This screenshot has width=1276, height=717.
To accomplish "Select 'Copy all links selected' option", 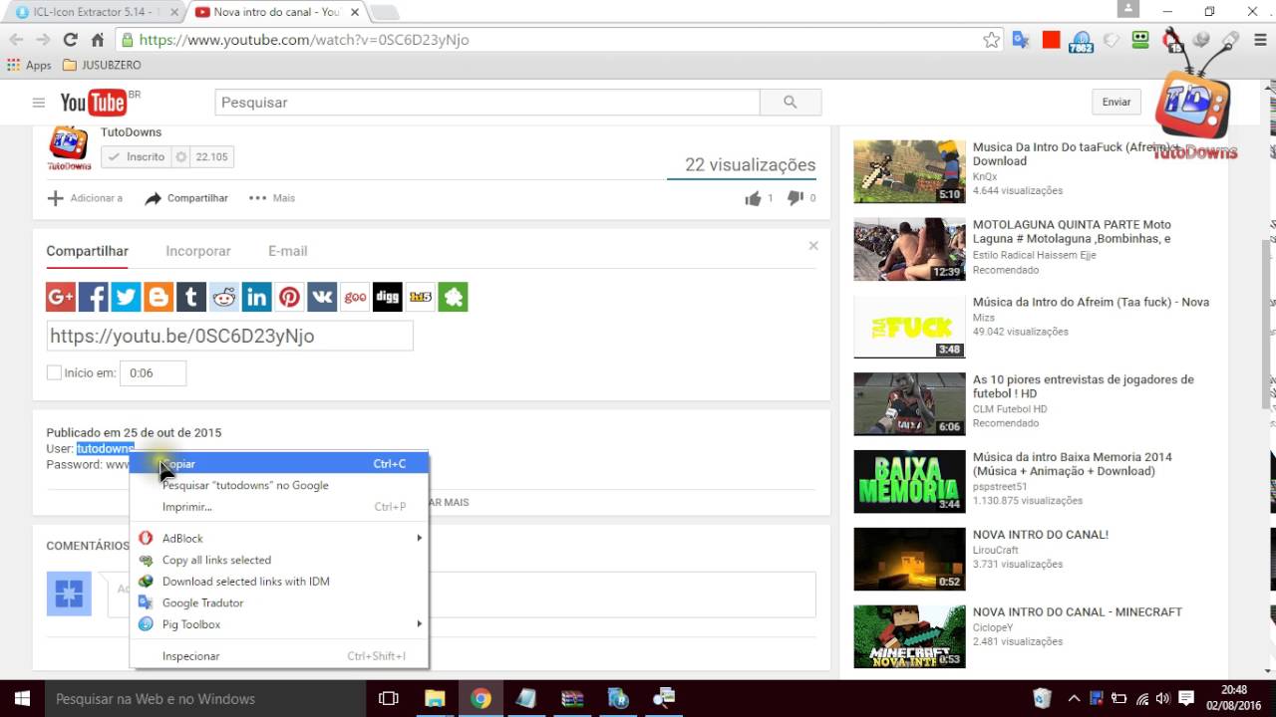I will tap(279, 561).
